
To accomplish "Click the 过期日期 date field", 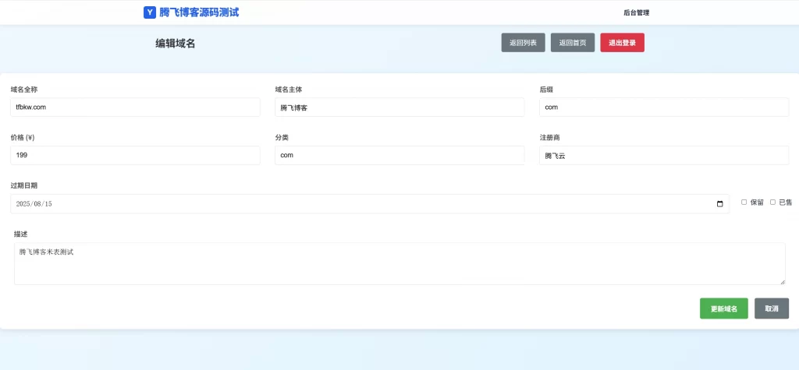I will tap(359, 204).
